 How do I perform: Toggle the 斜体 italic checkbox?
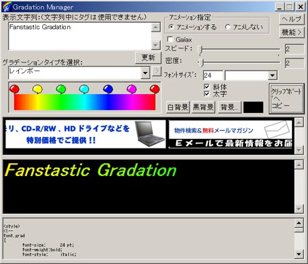point(206,87)
